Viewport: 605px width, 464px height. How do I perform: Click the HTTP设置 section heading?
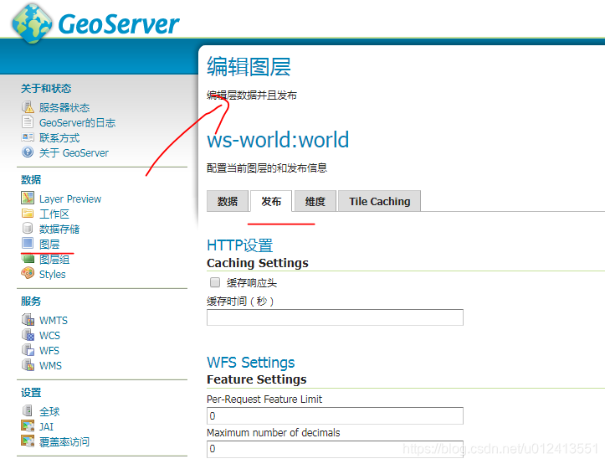pyautogui.click(x=240, y=245)
